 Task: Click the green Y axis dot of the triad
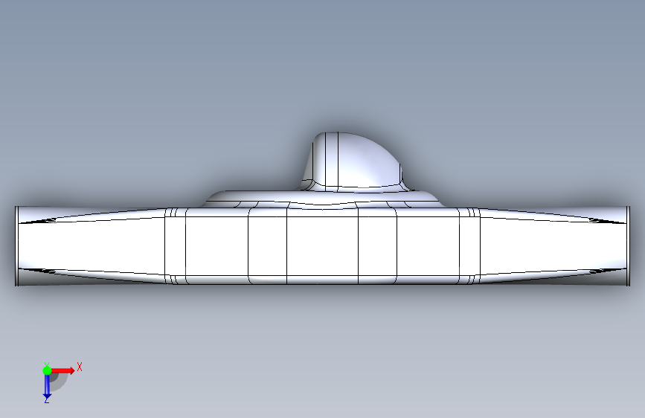tap(47, 370)
